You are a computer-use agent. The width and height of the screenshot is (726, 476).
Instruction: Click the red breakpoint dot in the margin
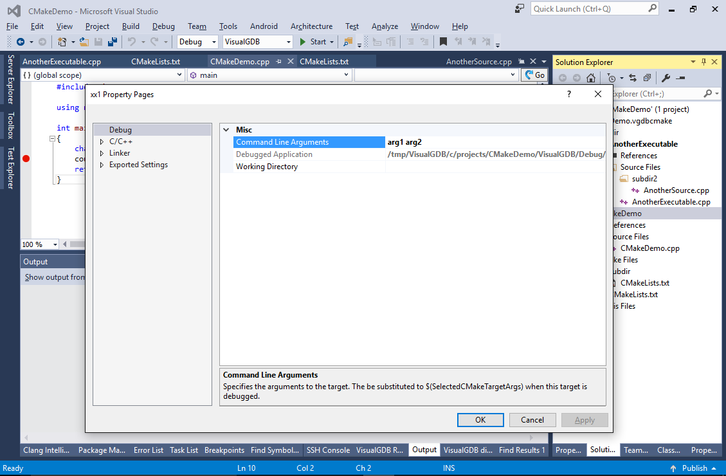(26, 158)
